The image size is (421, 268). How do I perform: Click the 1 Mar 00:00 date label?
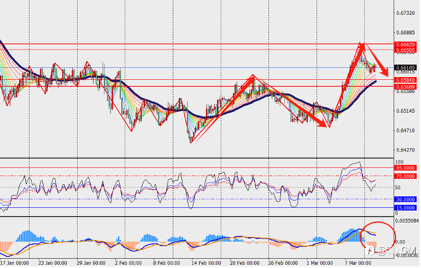click(x=320, y=263)
